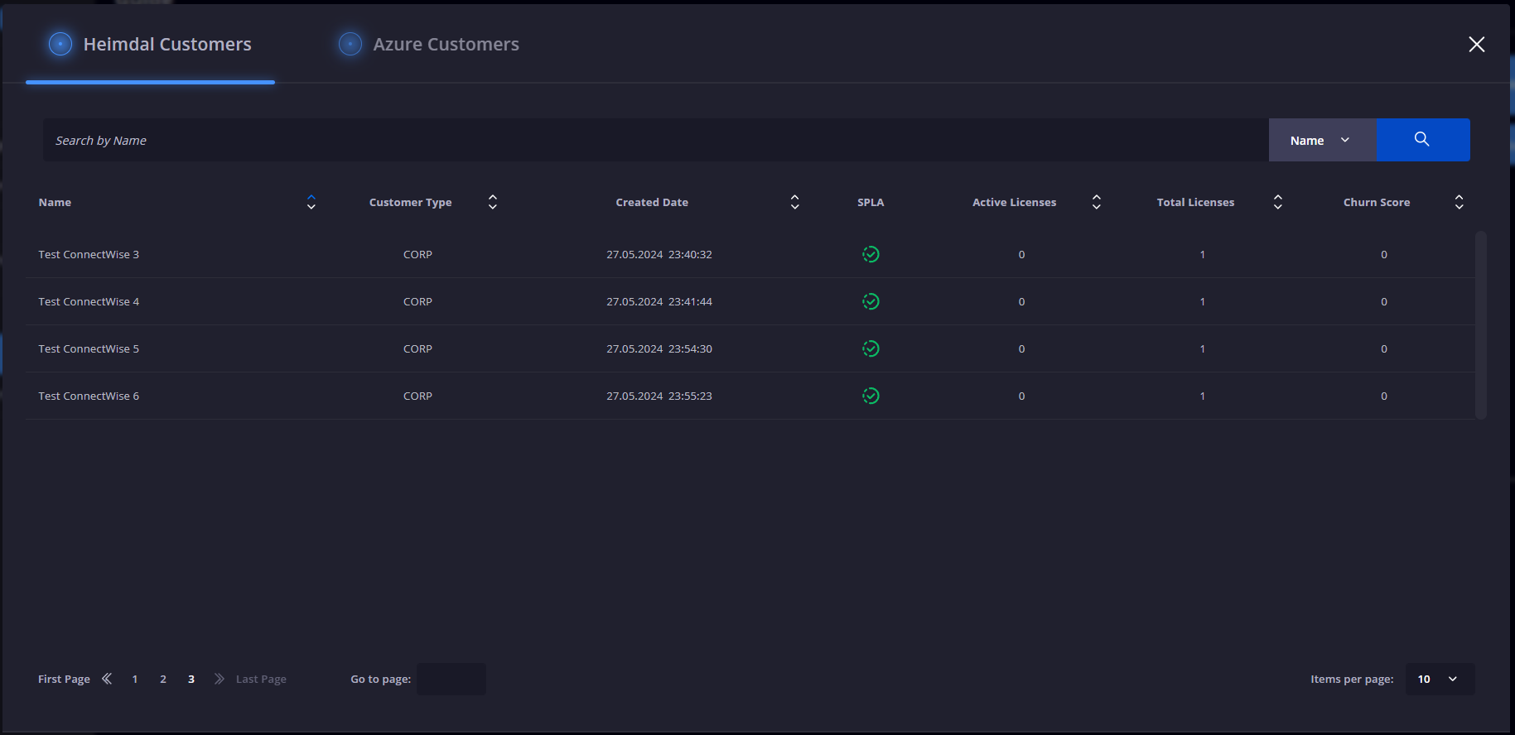Select the Test ConnectWise 5 name
The image size is (1515, 735).
coord(89,348)
